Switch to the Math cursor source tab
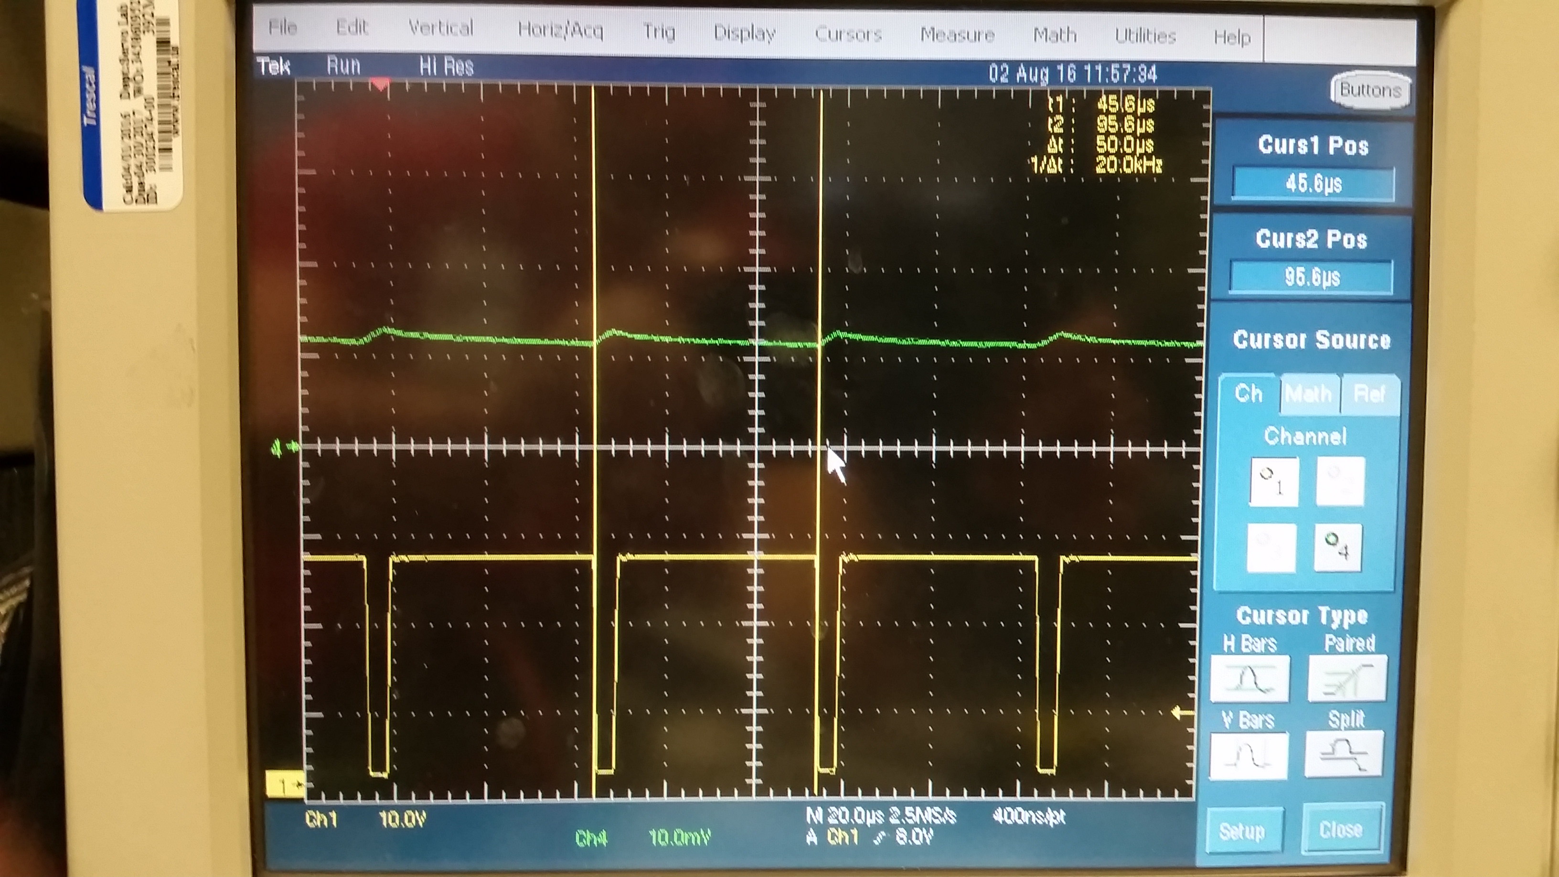Viewport: 1559px width, 877px height. click(1309, 395)
